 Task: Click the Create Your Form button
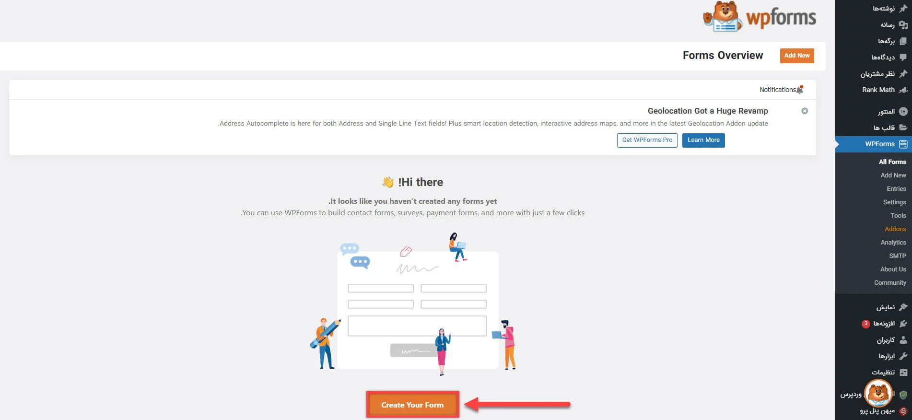click(x=412, y=405)
